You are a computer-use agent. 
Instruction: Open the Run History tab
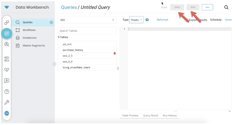[170, 116]
